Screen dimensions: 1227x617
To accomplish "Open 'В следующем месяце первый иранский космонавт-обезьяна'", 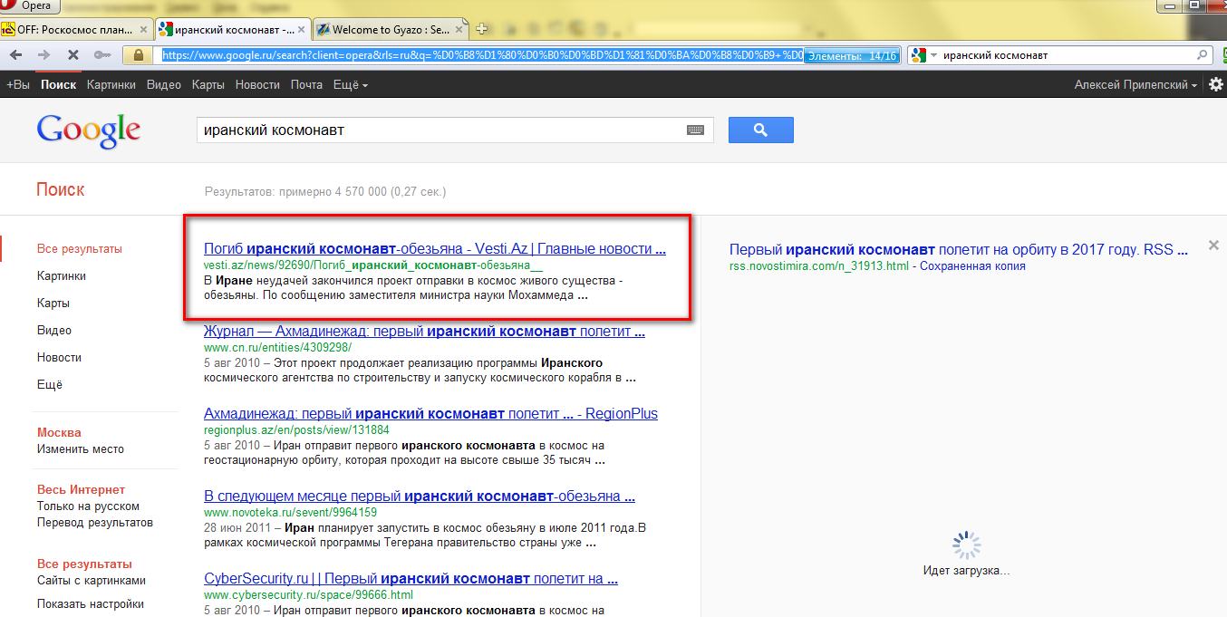I will coord(420,496).
